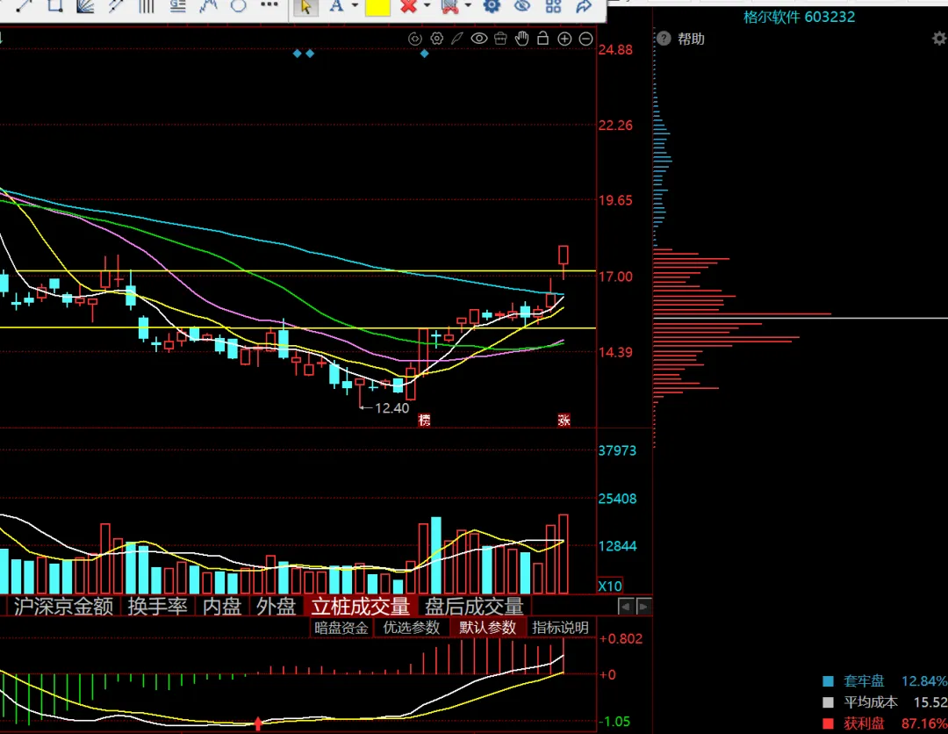Click the 37973 volume axis label

coord(617,450)
